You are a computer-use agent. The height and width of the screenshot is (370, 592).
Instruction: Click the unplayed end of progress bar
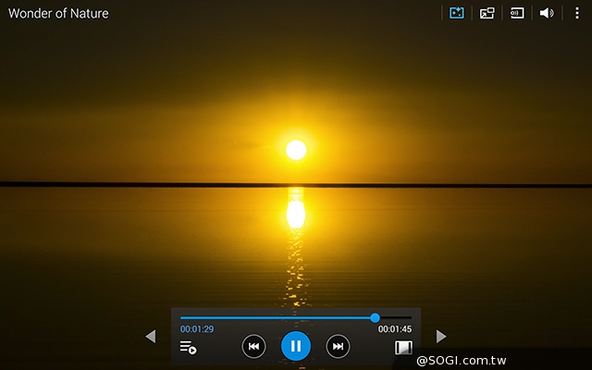pyautogui.click(x=398, y=317)
